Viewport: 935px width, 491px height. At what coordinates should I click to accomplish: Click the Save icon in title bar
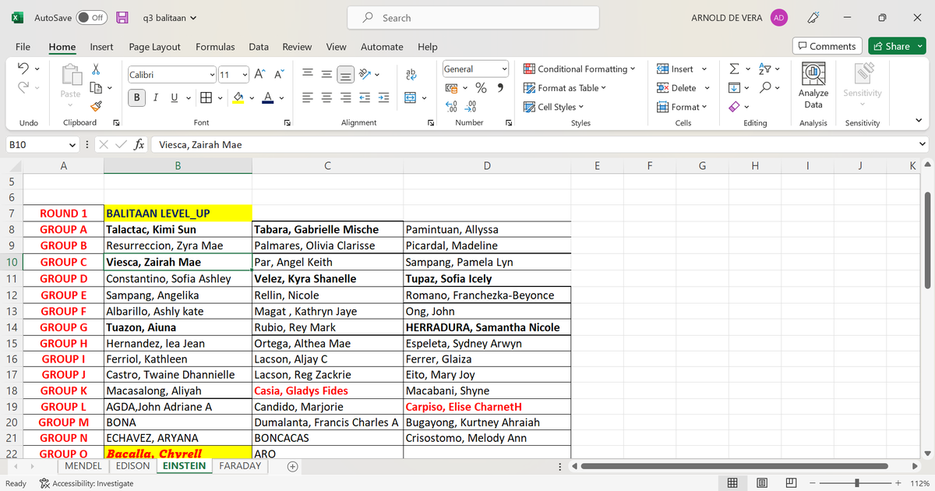pyautogui.click(x=122, y=17)
